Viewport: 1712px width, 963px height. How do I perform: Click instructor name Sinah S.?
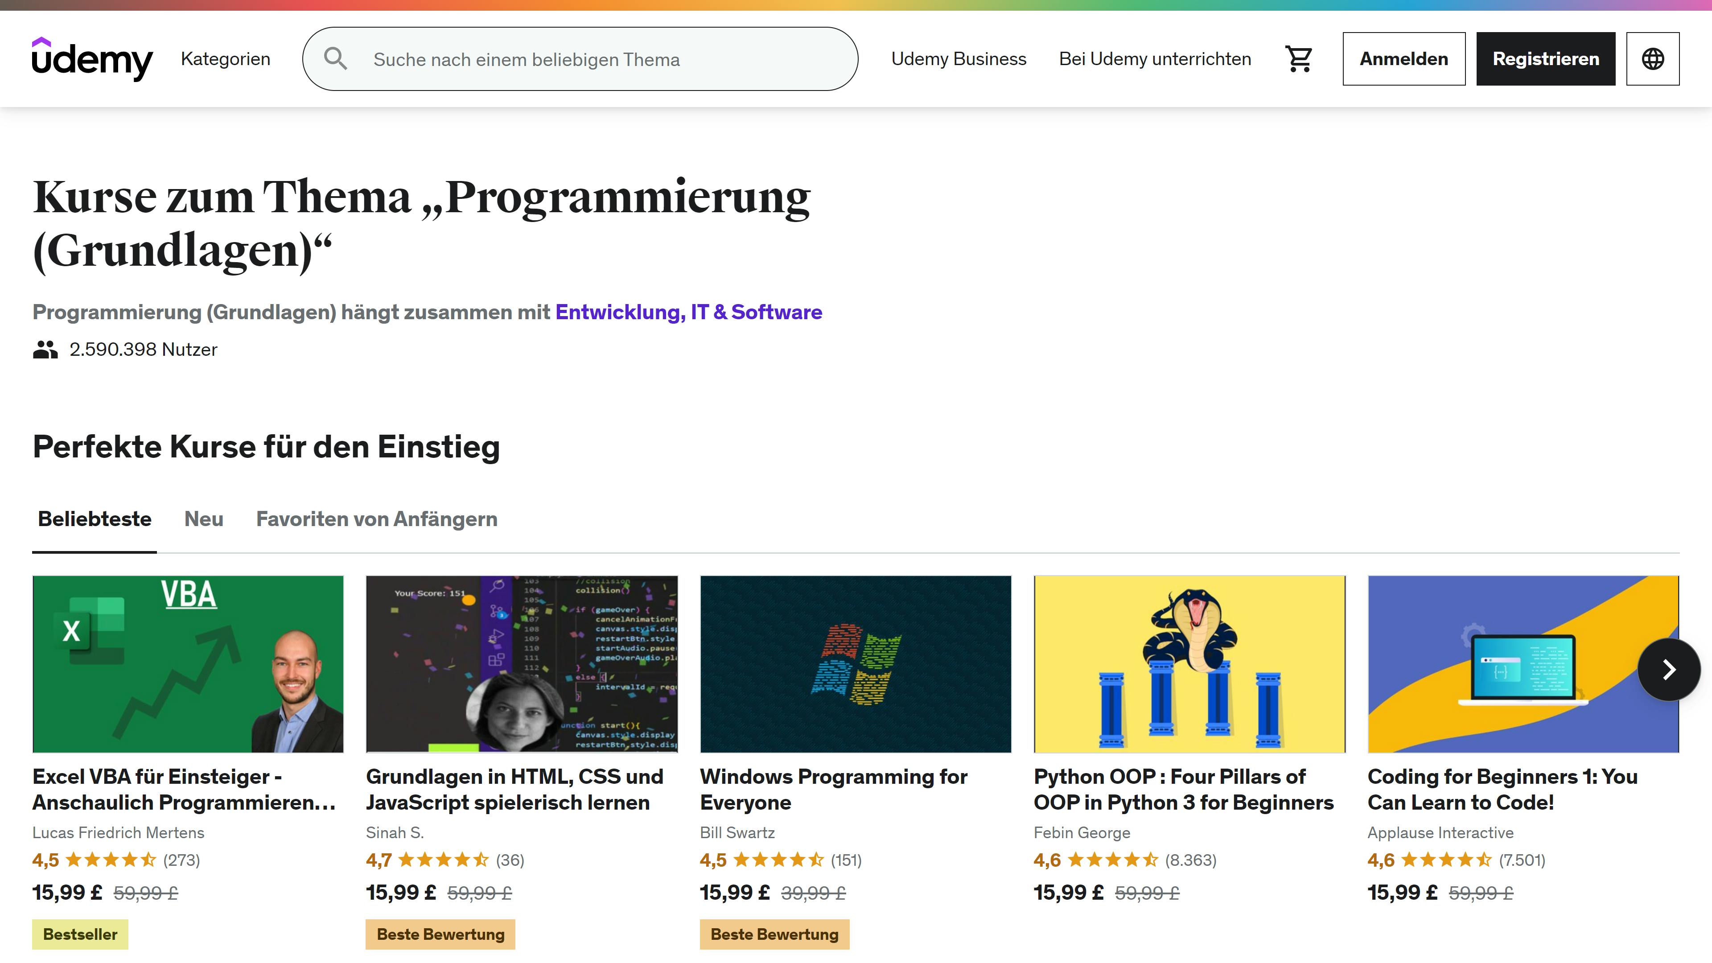(x=395, y=833)
